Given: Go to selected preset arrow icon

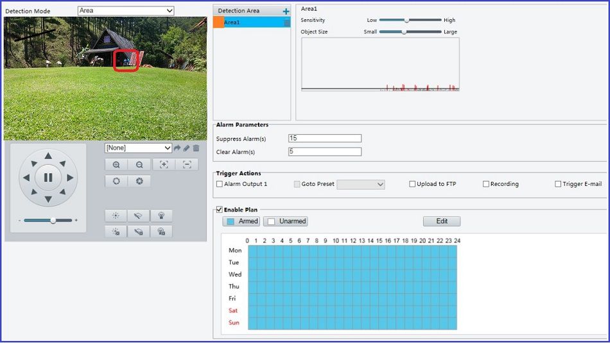Looking at the screenshot, I should coord(177,148).
